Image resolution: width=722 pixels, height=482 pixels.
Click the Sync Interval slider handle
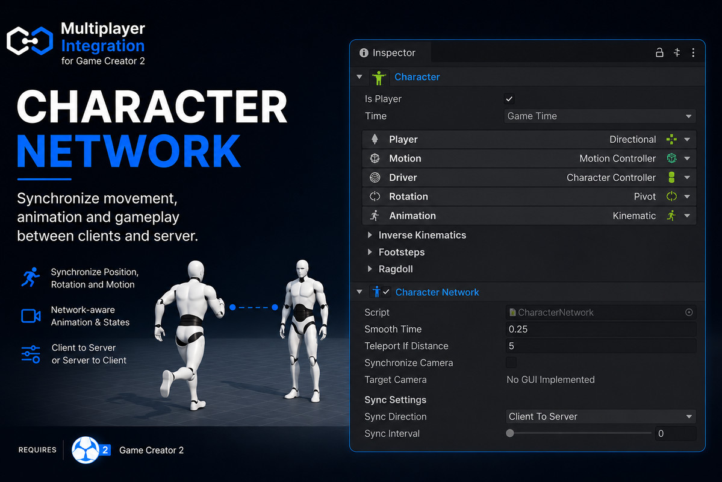coord(509,433)
